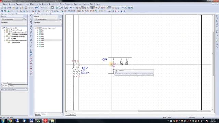Open Chrome from the taskbar
The height and width of the screenshot is (123, 219).
click(x=10, y=121)
